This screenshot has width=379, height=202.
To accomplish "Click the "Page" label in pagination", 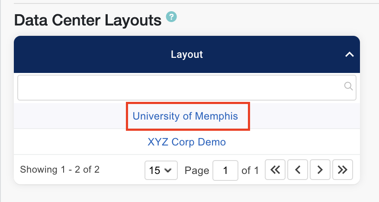I will click(197, 170).
